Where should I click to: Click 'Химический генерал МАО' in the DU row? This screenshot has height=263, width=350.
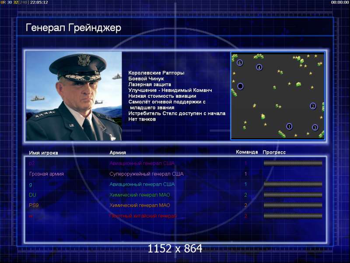pyautogui.click(x=140, y=195)
